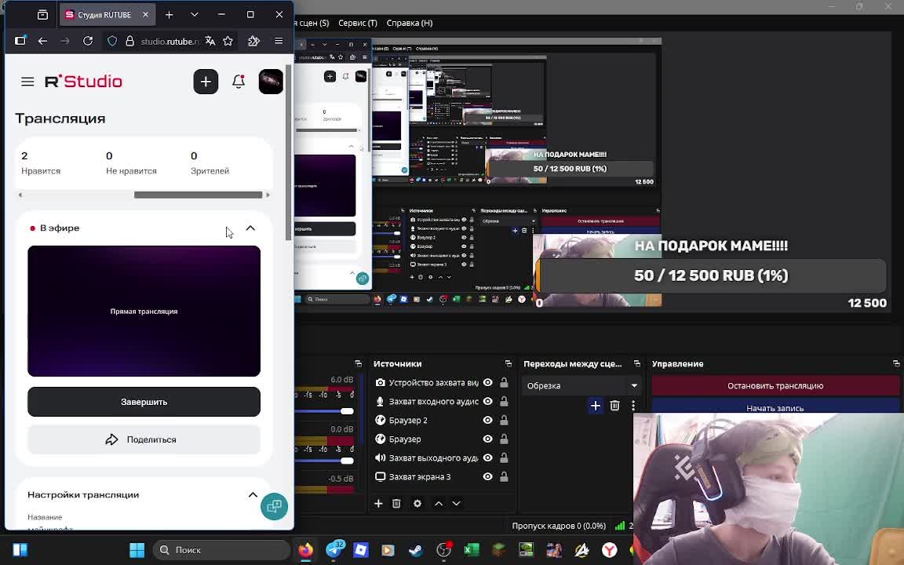Screen dimensions: 904x565
Task: Go back in Firefox
Action: pyautogui.click(x=42, y=41)
